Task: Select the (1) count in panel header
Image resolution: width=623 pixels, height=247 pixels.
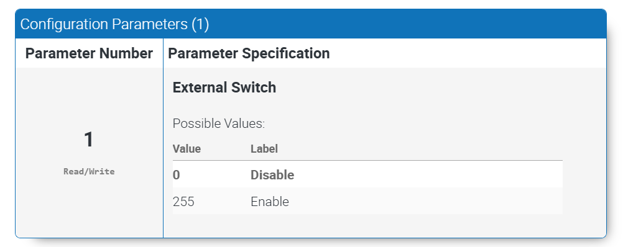Action: (200, 25)
